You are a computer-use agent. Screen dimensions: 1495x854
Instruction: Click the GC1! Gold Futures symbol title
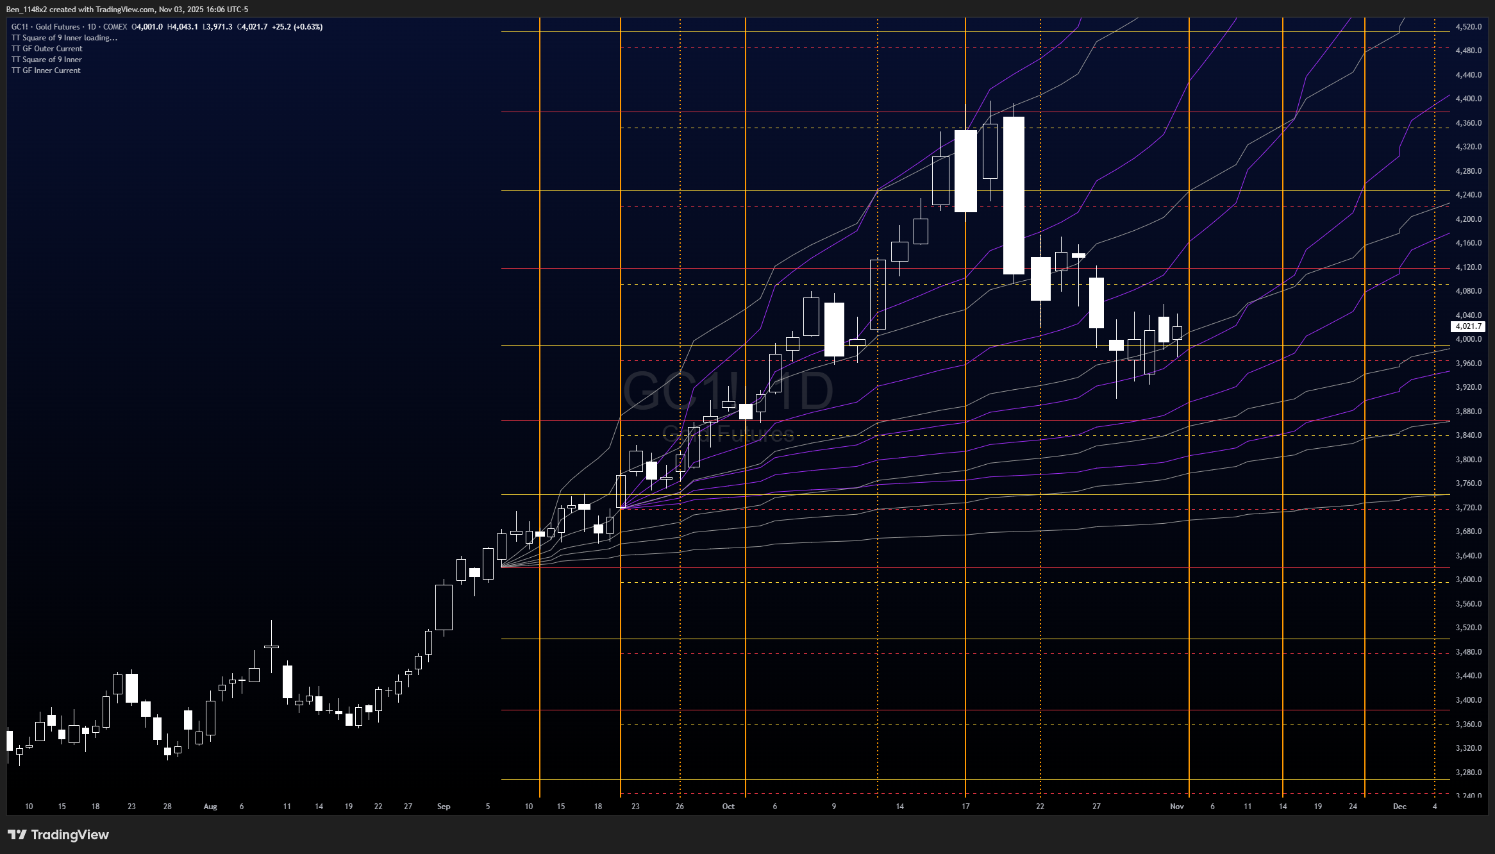pos(45,27)
